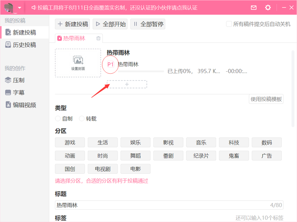Expand the account avatar dropdown arrow
Screen dimensions: 297x222
19,8
